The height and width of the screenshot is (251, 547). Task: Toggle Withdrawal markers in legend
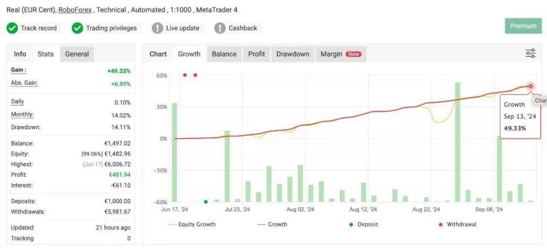(x=457, y=224)
